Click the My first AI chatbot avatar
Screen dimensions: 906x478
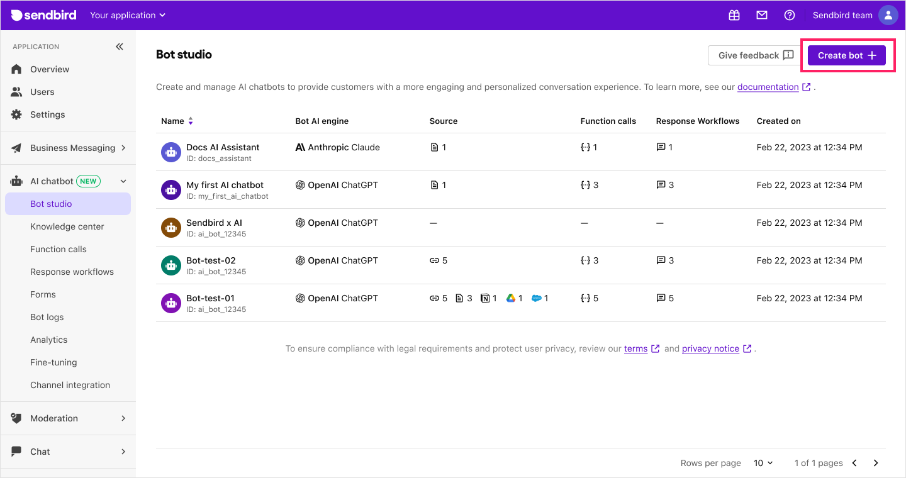[171, 189]
